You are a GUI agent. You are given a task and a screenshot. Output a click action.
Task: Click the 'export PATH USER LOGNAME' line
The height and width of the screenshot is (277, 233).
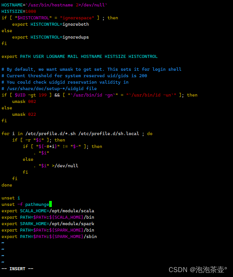coord(79,56)
